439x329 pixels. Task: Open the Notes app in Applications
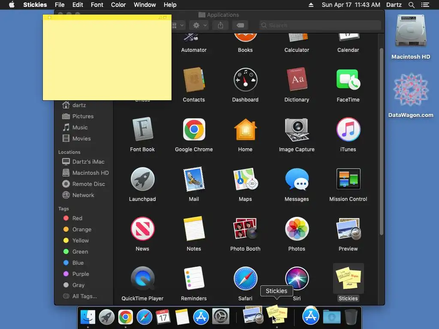click(x=194, y=229)
